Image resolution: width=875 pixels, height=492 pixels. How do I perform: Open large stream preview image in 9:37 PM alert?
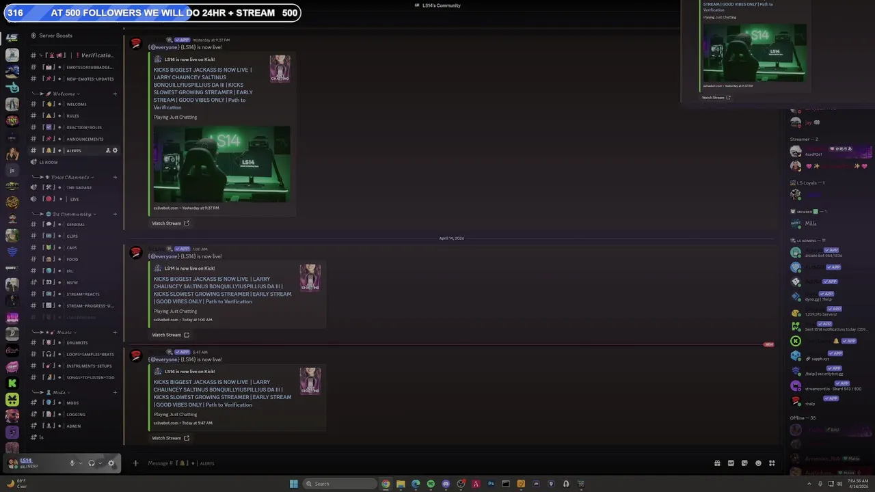coord(221,164)
